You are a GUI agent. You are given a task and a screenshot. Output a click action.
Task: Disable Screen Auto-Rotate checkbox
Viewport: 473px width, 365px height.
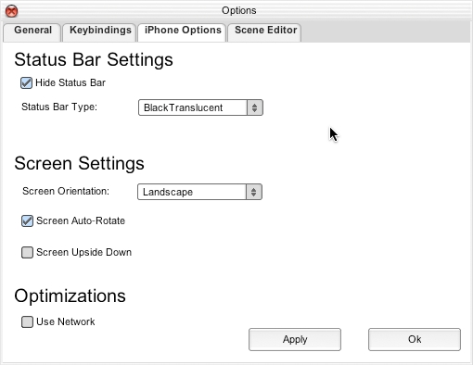27,221
